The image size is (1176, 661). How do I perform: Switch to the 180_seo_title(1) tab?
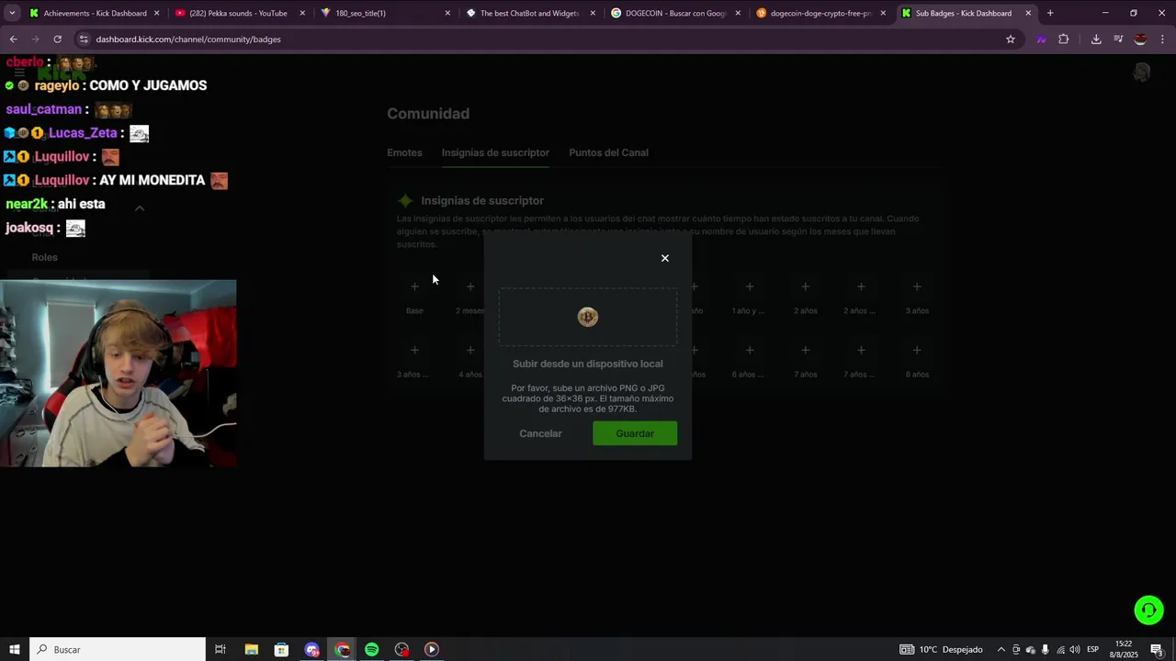click(x=384, y=13)
